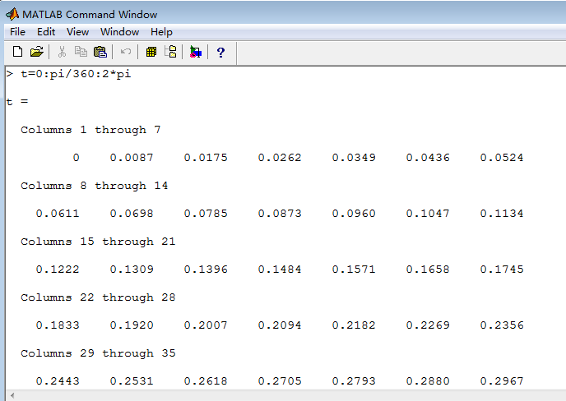The width and height of the screenshot is (566, 401).
Task: Click the Copy toolbar icon
Action: [x=81, y=52]
